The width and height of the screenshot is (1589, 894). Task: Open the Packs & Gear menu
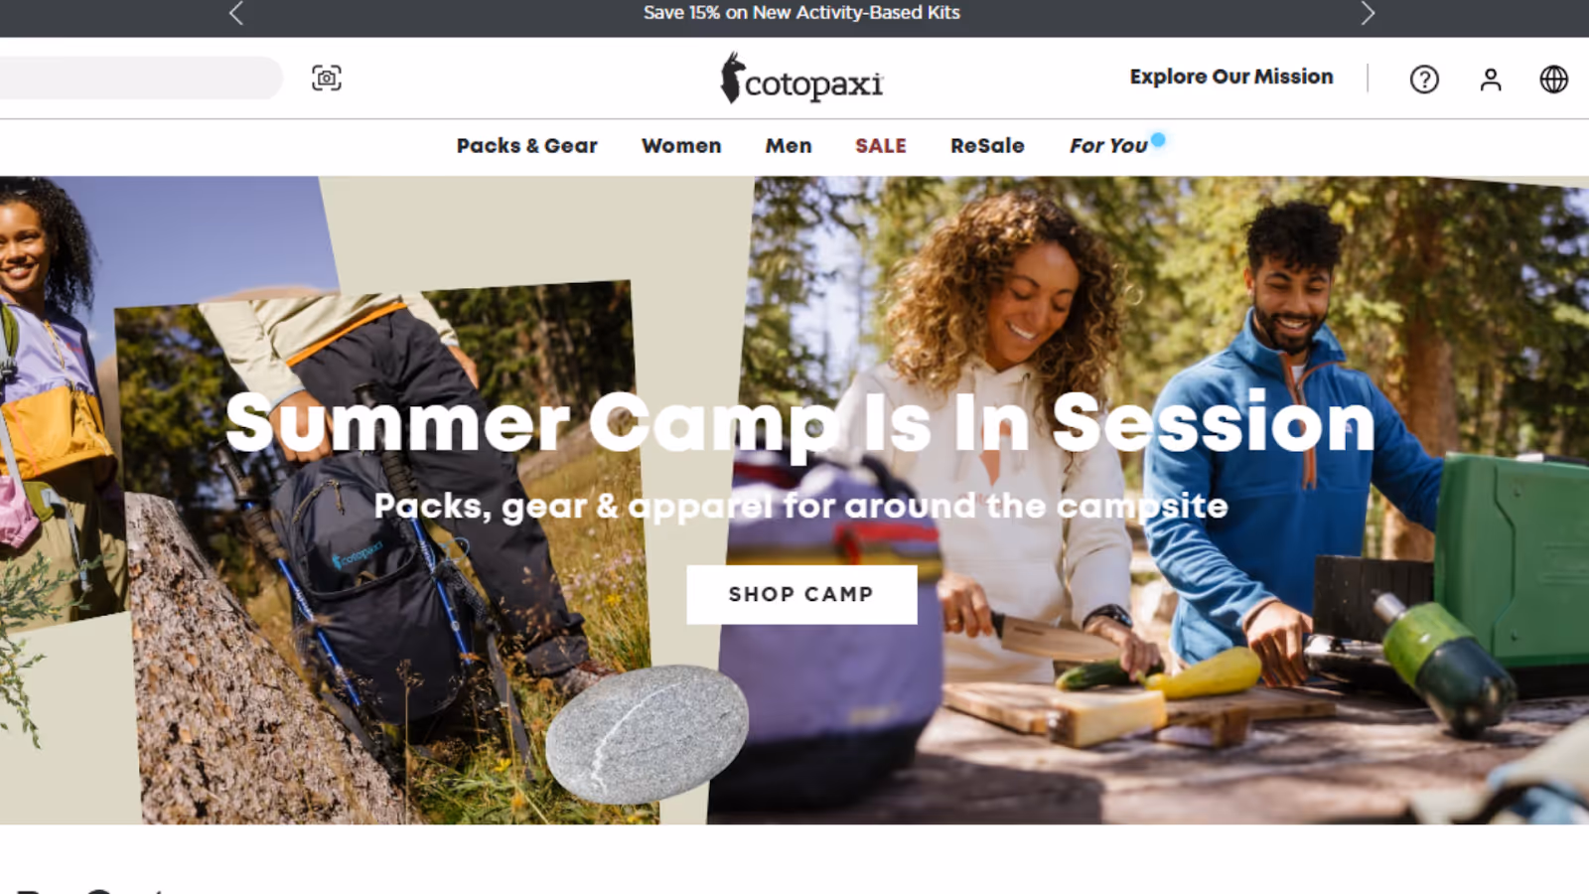point(526,146)
